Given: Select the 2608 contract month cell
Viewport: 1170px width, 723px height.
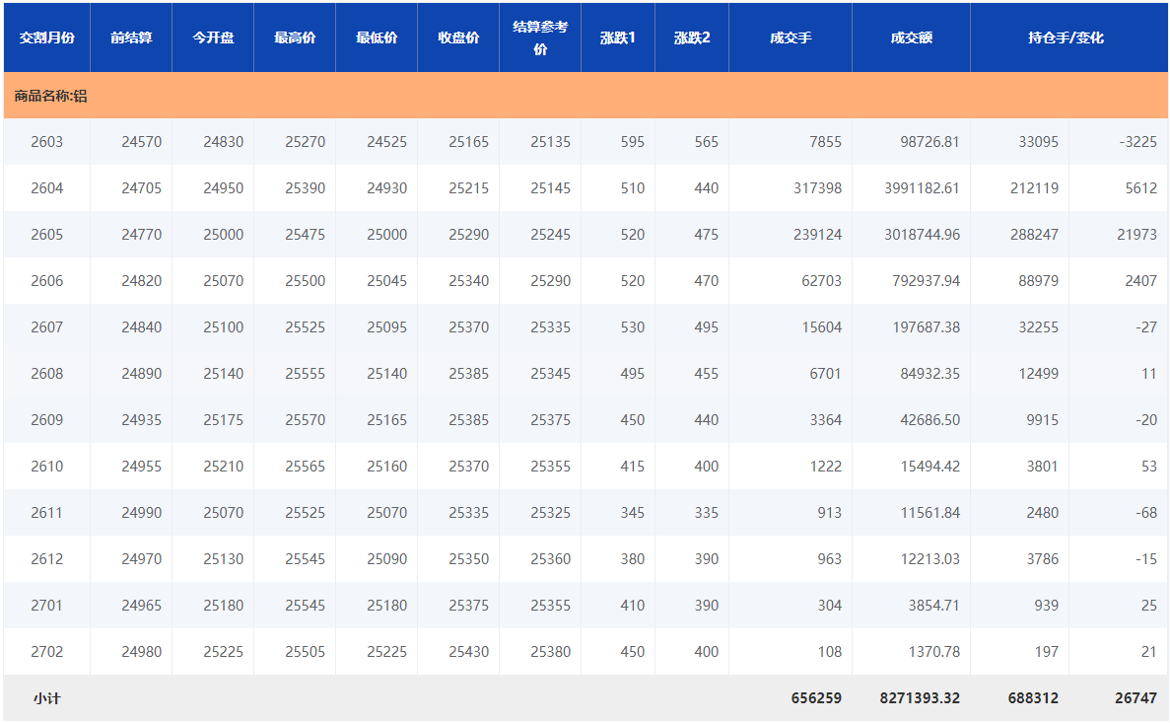Looking at the screenshot, I should point(46,374).
